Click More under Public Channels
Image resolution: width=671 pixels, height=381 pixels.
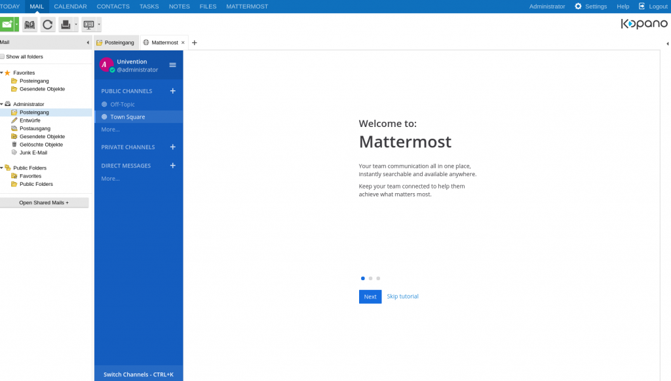pos(110,129)
